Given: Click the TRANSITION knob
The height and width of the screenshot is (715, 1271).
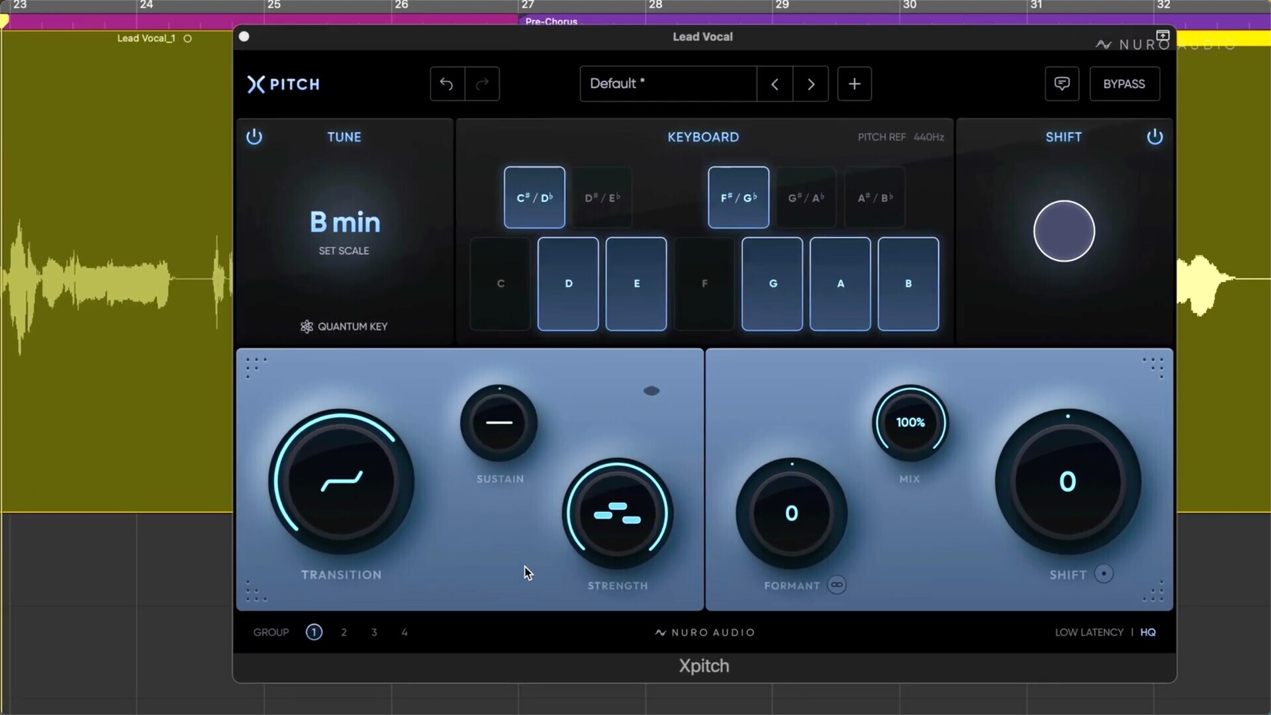Looking at the screenshot, I should [342, 481].
